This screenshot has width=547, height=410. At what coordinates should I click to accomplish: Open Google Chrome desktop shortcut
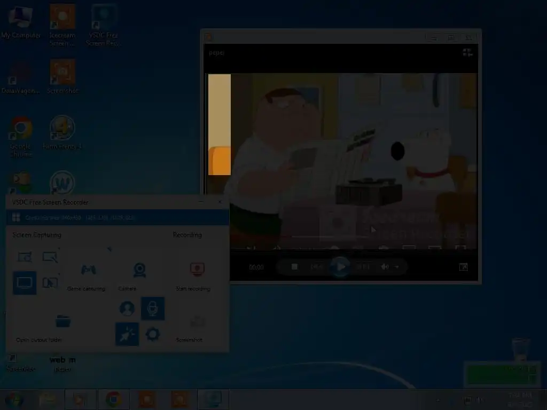tap(21, 137)
